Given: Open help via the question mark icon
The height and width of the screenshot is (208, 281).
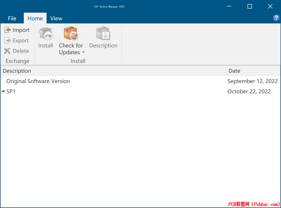Looking at the screenshot, I should point(276,18).
